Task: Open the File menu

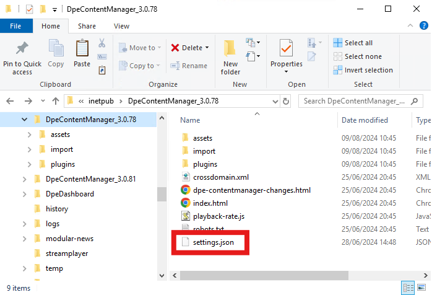Action: pyautogui.click(x=16, y=26)
